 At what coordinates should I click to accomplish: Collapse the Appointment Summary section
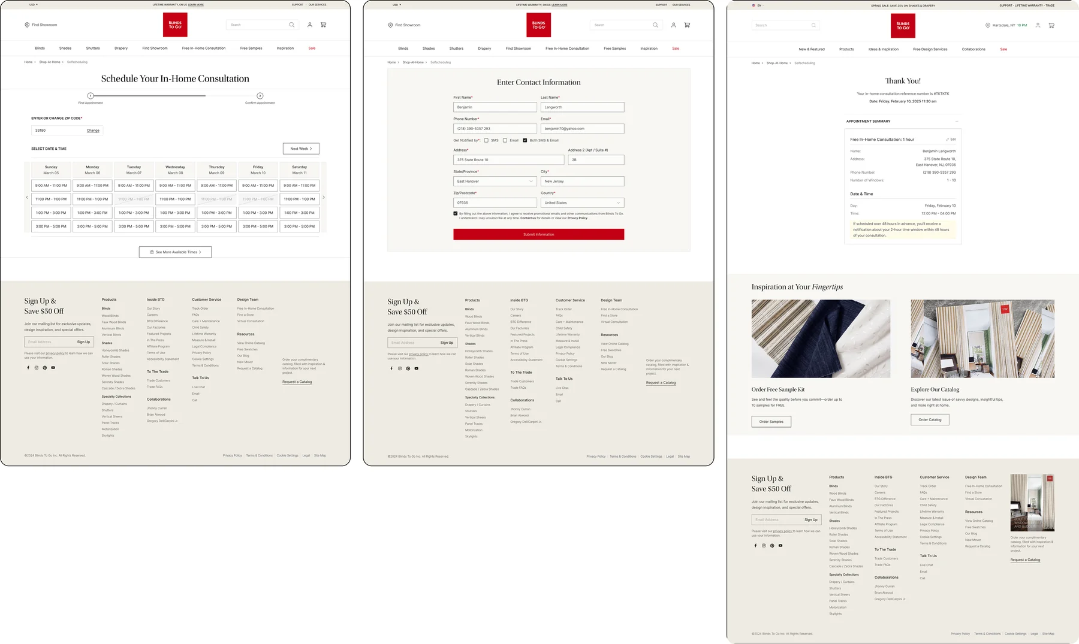pos(957,122)
